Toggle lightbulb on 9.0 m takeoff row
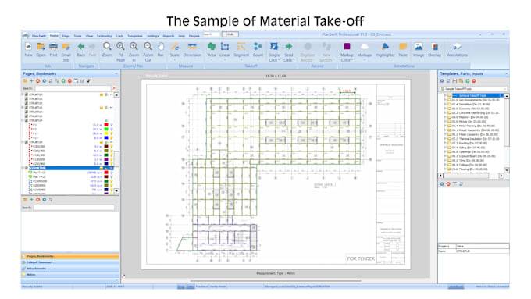This screenshot has height=299, width=531. click(112, 151)
